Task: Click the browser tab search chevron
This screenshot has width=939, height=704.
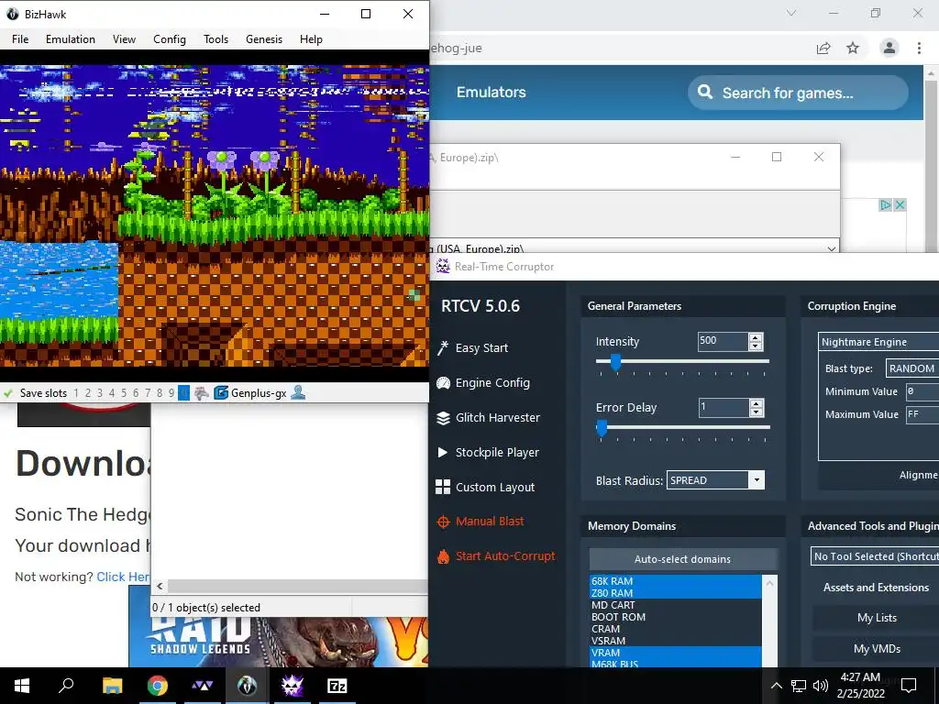Action: point(791,13)
